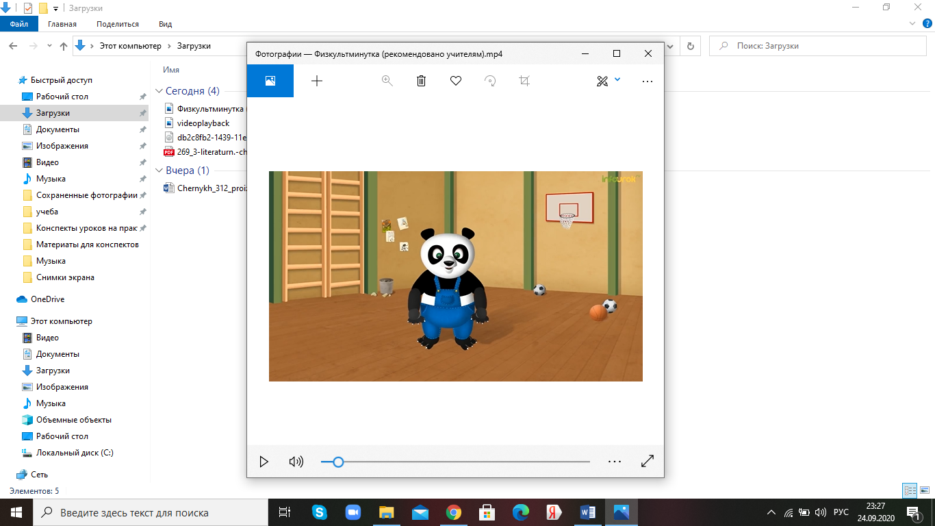Image resolution: width=935 pixels, height=526 pixels.
Task: Open the collection view icon in Photos
Action: (x=270, y=81)
